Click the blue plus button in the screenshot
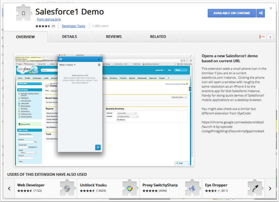Image resolution: width=279 pixels, height=202 pixels. (x=98, y=147)
